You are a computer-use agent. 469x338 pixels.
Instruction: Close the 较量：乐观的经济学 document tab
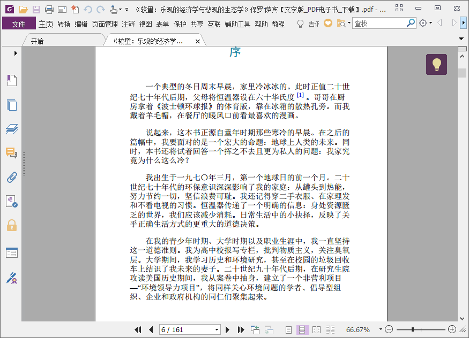(197, 42)
